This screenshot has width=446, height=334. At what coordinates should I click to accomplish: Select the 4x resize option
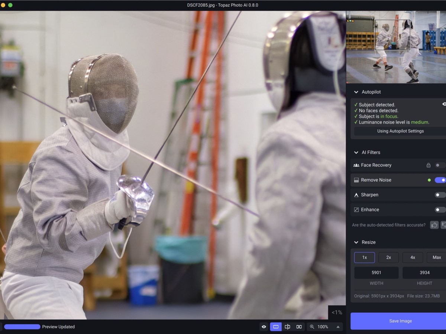413,258
